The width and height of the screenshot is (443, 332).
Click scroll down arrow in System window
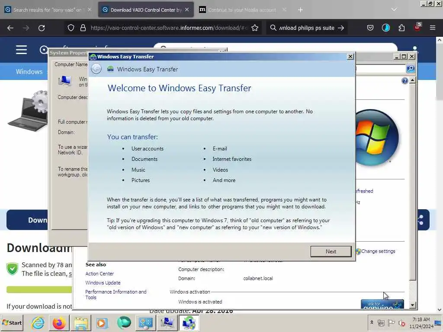click(x=412, y=305)
